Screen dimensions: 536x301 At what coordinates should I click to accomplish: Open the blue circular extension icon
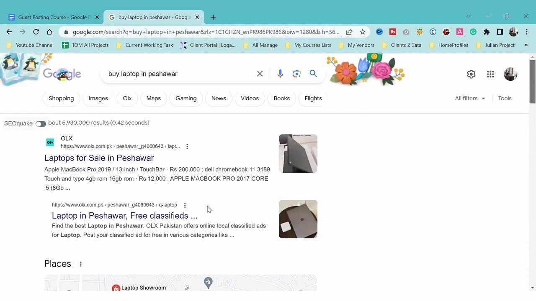click(x=379, y=32)
